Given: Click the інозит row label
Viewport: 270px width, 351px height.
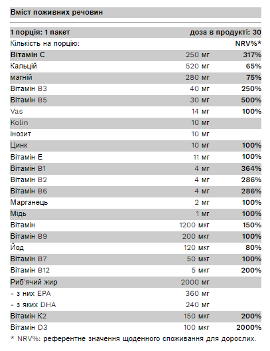Looking at the screenshot, I should 21,134.
